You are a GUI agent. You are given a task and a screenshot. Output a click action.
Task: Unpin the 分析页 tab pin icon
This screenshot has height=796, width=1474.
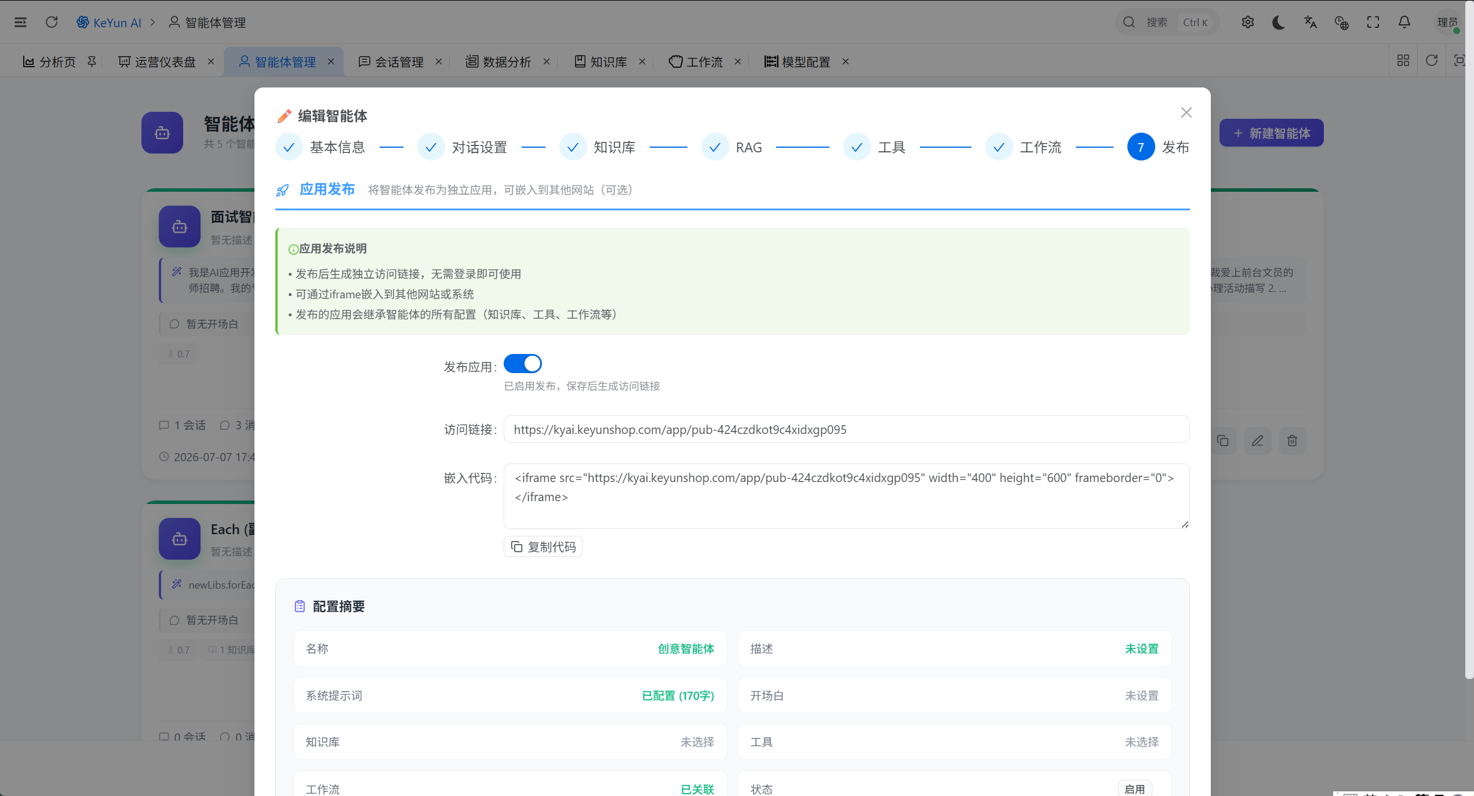(x=92, y=61)
